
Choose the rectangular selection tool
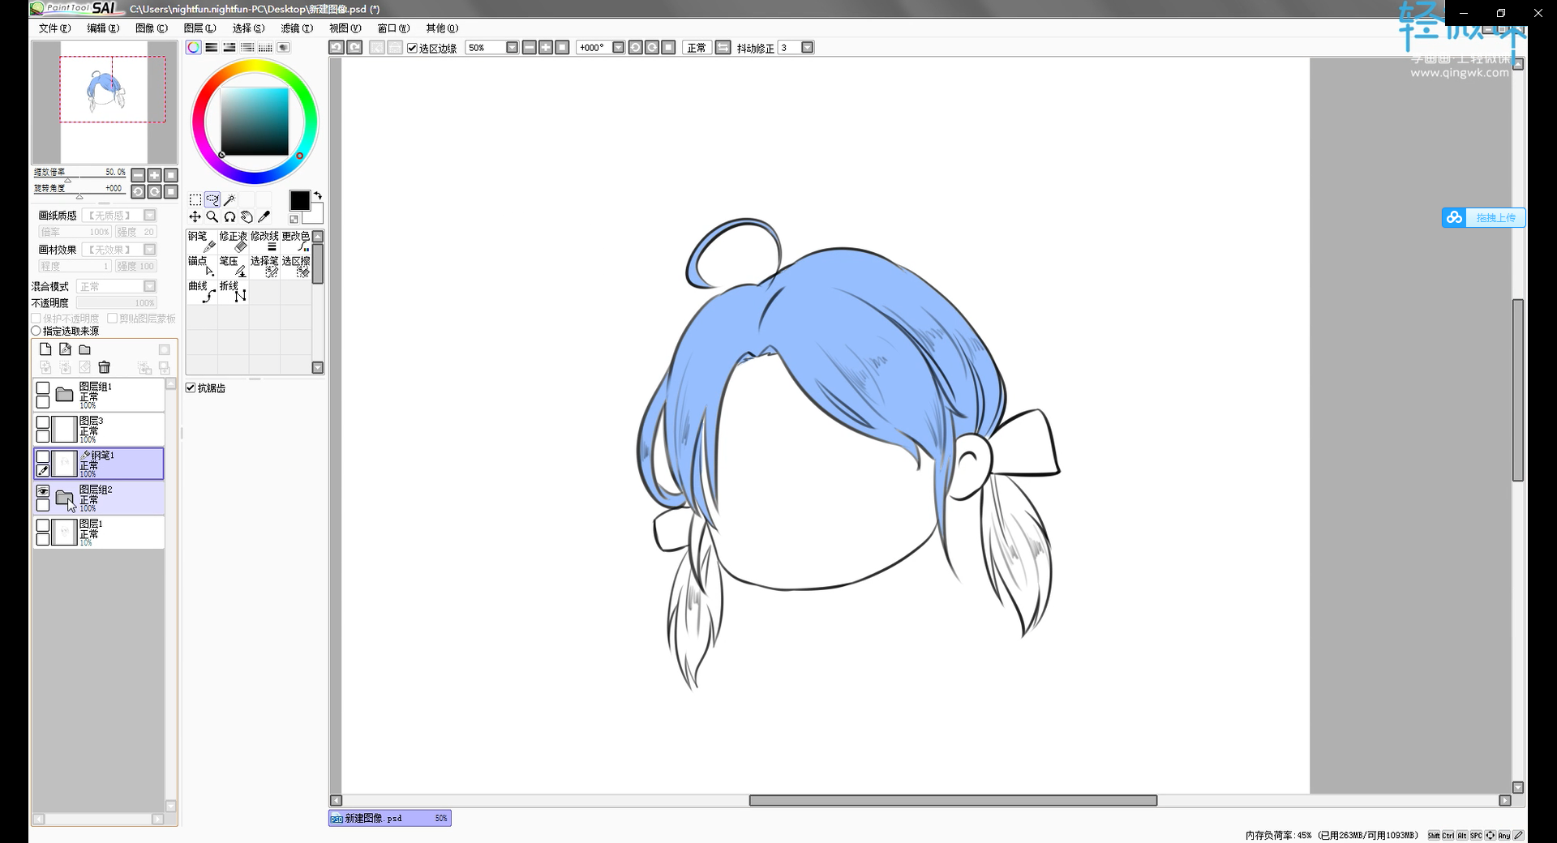(x=195, y=199)
